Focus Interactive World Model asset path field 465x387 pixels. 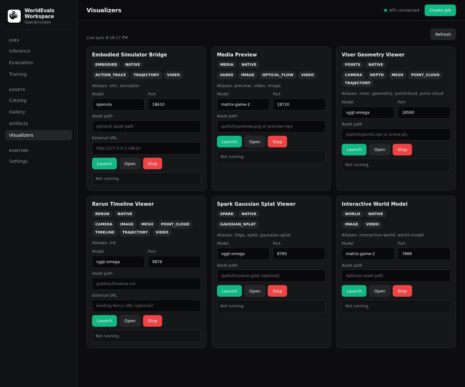click(x=396, y=276)
